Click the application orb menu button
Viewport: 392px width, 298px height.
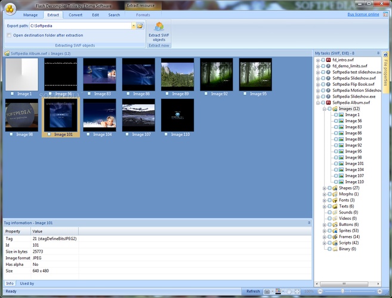10,9
